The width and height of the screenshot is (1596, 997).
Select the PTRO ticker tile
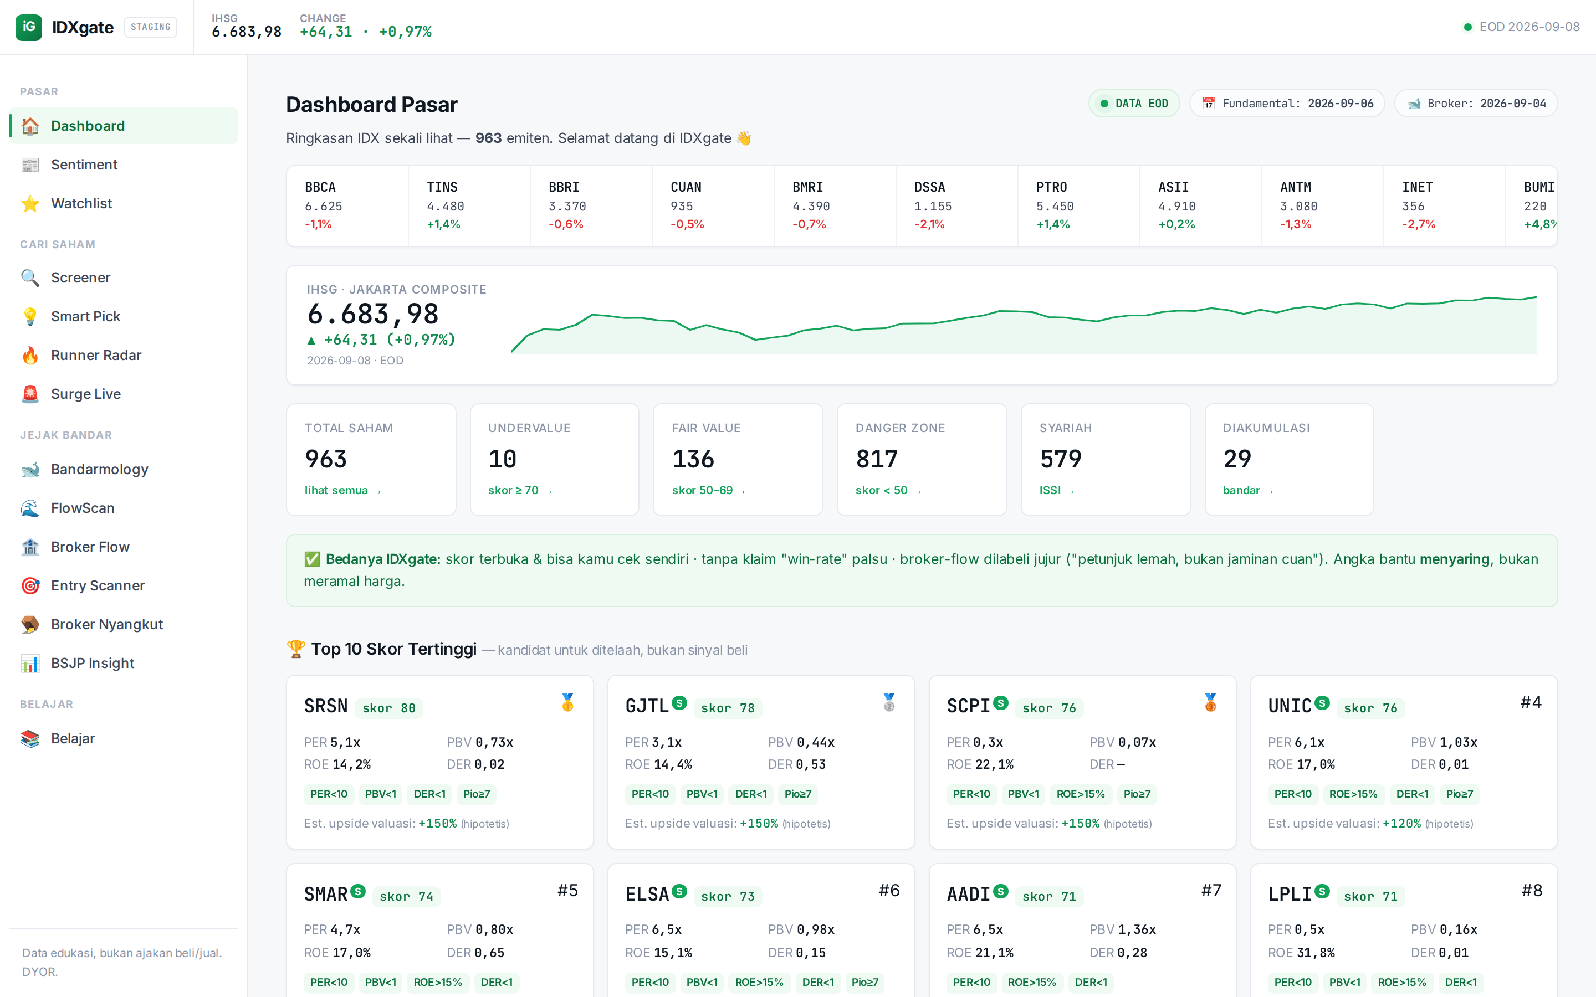pyautogui.click(x=1079, y=205)
